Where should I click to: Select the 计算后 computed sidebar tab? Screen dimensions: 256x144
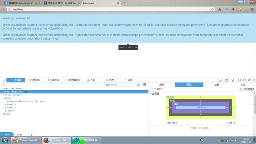(189, 85)
